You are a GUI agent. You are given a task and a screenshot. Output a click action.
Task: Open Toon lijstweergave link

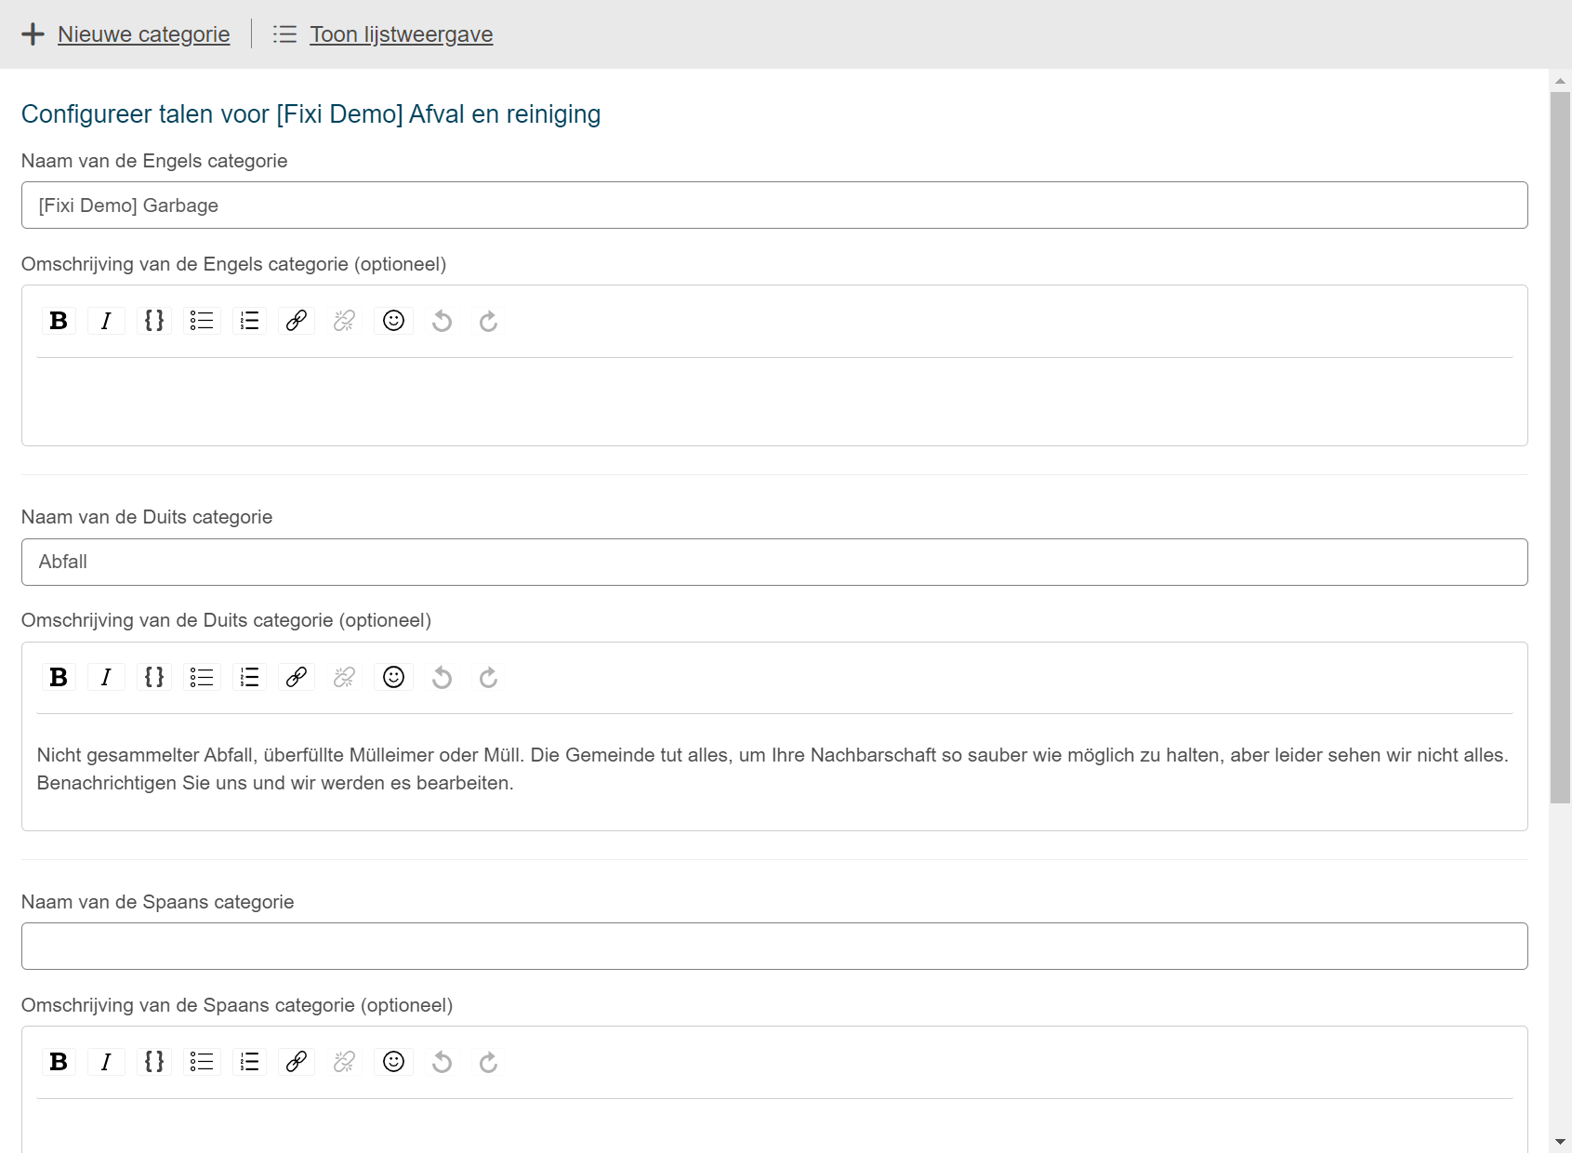click(x=401, y=34)
